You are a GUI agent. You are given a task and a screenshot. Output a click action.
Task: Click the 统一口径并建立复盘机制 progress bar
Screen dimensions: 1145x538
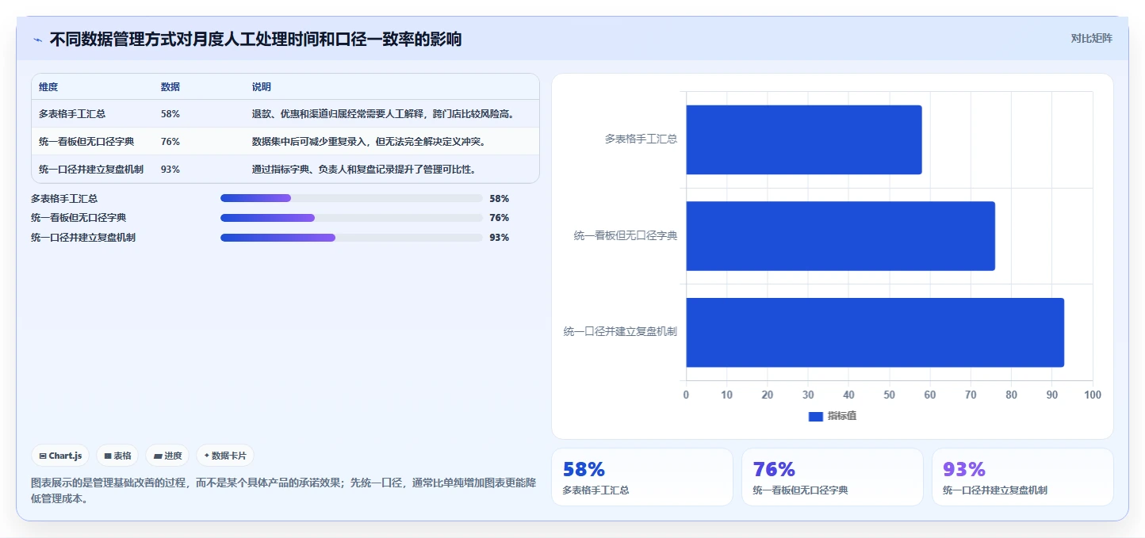point(351,238)
